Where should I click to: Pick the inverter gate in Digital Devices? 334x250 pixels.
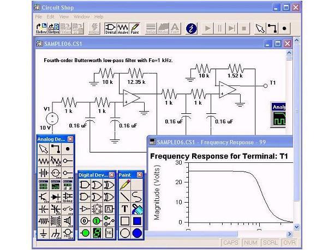(x=85, y=209)
